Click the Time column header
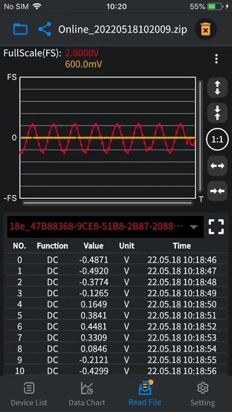Viewport: 232px width, 412px height. (x=182, y=246)
